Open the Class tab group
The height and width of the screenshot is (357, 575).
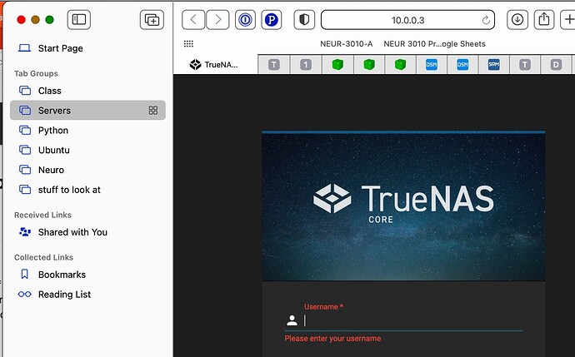tap(87, 91)
